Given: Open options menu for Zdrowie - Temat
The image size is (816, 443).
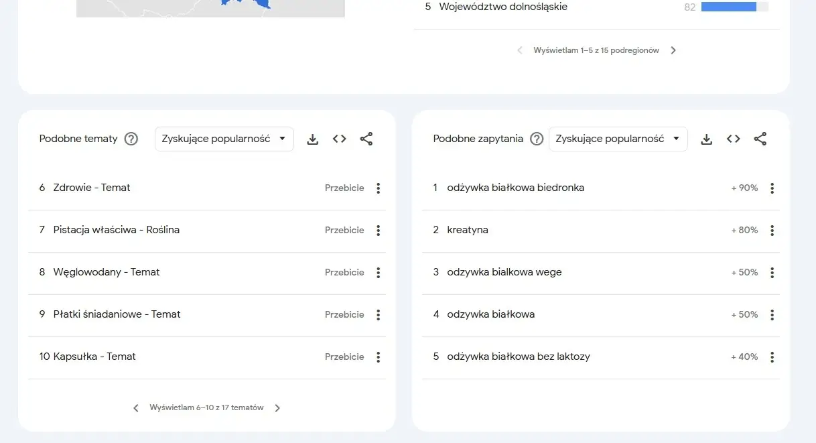Looking at the screenshot, I should [x=379, y=188].
